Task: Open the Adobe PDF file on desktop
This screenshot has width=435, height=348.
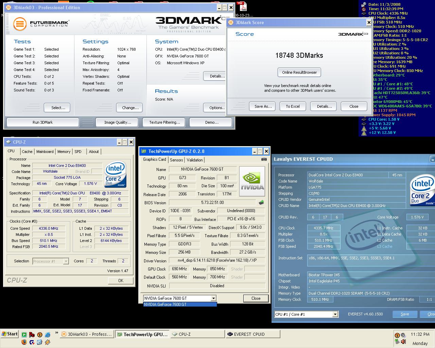Action: (242, 6)
